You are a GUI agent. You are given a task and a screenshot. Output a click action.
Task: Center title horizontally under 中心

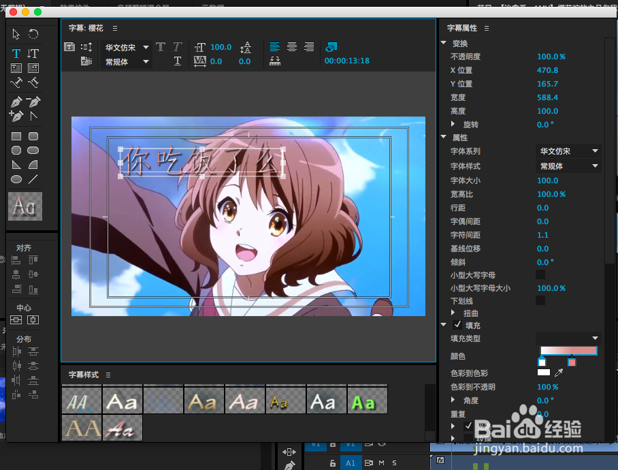pyautogui.click(x=33, y=319)
